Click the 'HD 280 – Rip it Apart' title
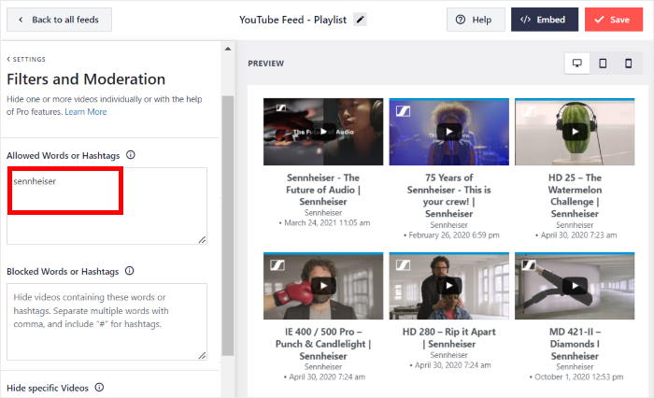654x398 pixels. [448, 338]
